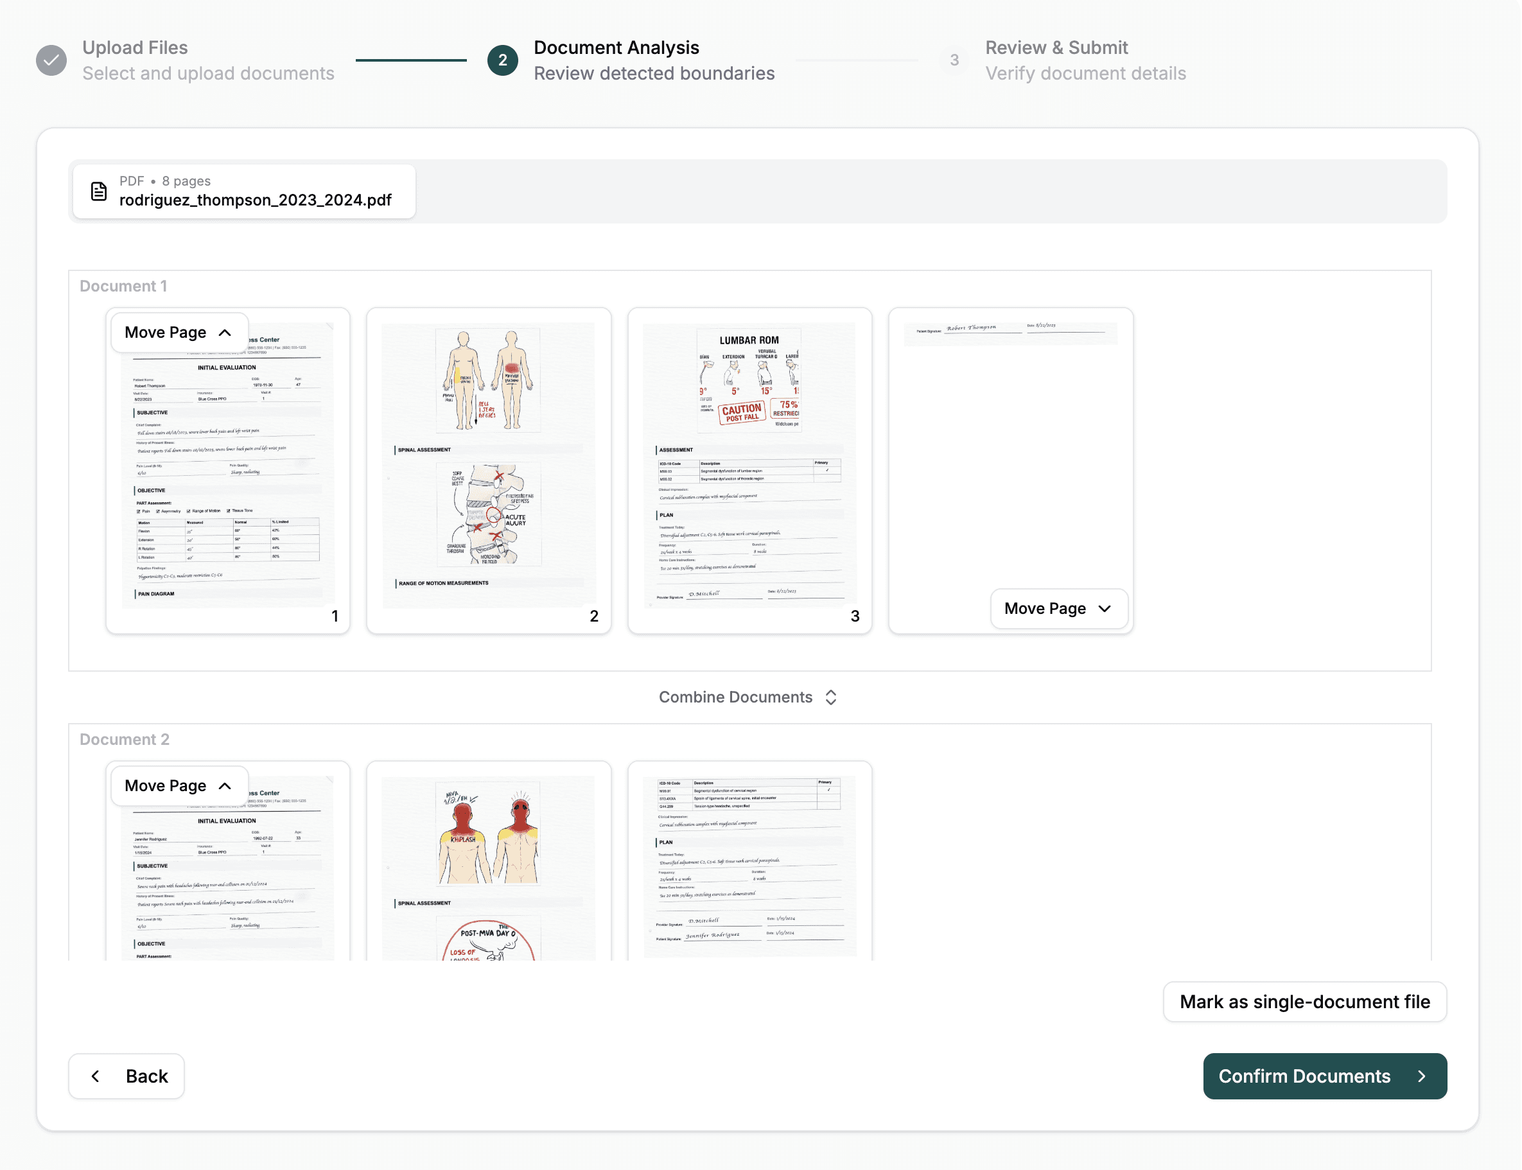Click the Back button left chevron icon

[96, 1076]
